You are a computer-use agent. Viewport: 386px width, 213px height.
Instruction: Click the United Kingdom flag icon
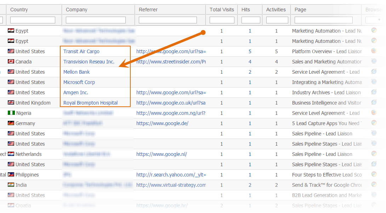pos(11,102)
